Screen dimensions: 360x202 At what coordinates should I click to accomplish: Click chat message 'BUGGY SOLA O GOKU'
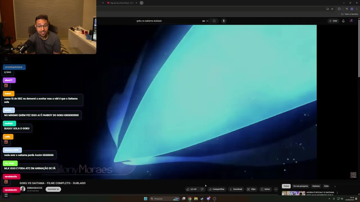coord(17,128)
